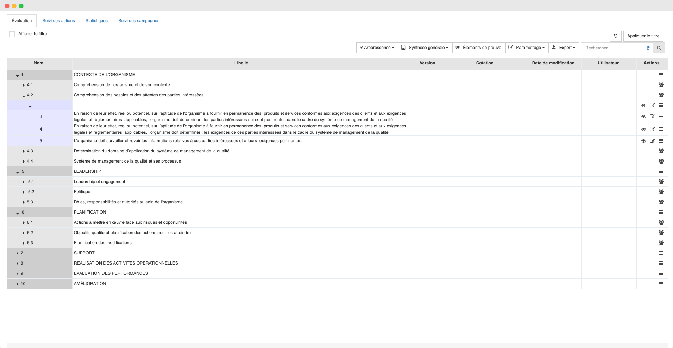Collapse tree node 4.2
The image size is (673, 348).
tap(24, 96)
